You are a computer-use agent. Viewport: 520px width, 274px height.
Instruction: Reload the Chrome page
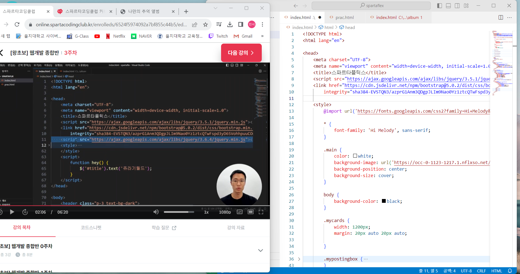[17, 24]
